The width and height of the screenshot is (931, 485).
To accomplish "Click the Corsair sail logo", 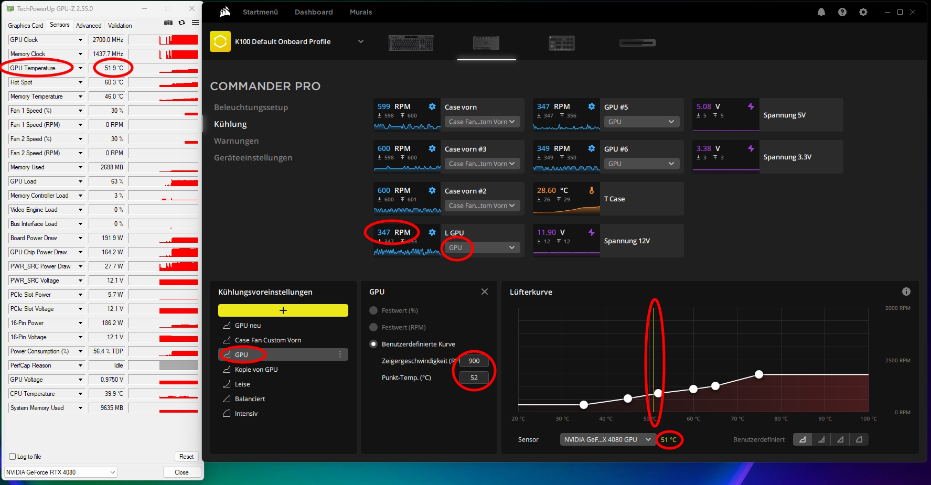I will pos(225,12).
